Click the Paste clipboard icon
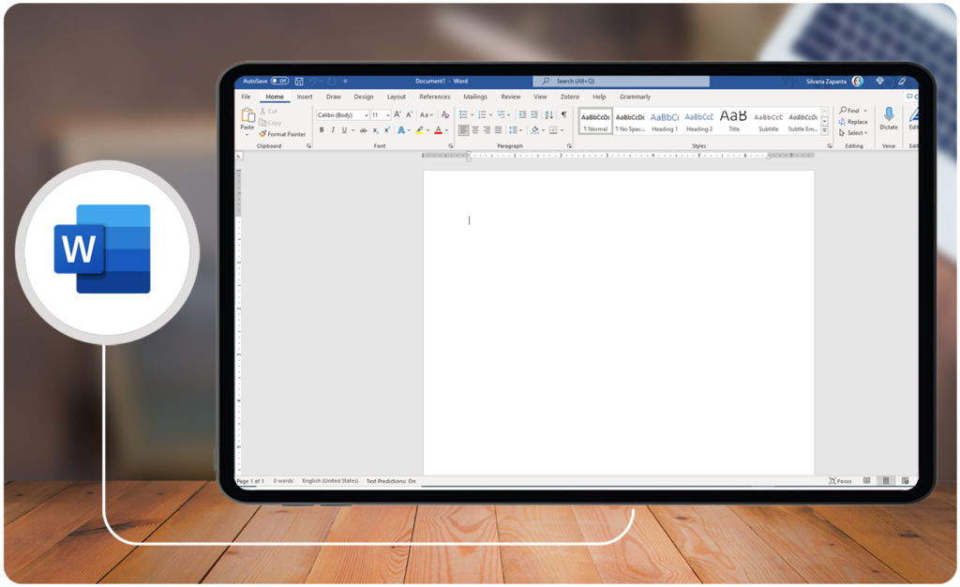This screenshot has height=587, width=960. [247, 114]
